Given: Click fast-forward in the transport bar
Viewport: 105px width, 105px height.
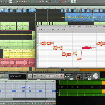Looking at the screenshot, I should coord(57,76).
